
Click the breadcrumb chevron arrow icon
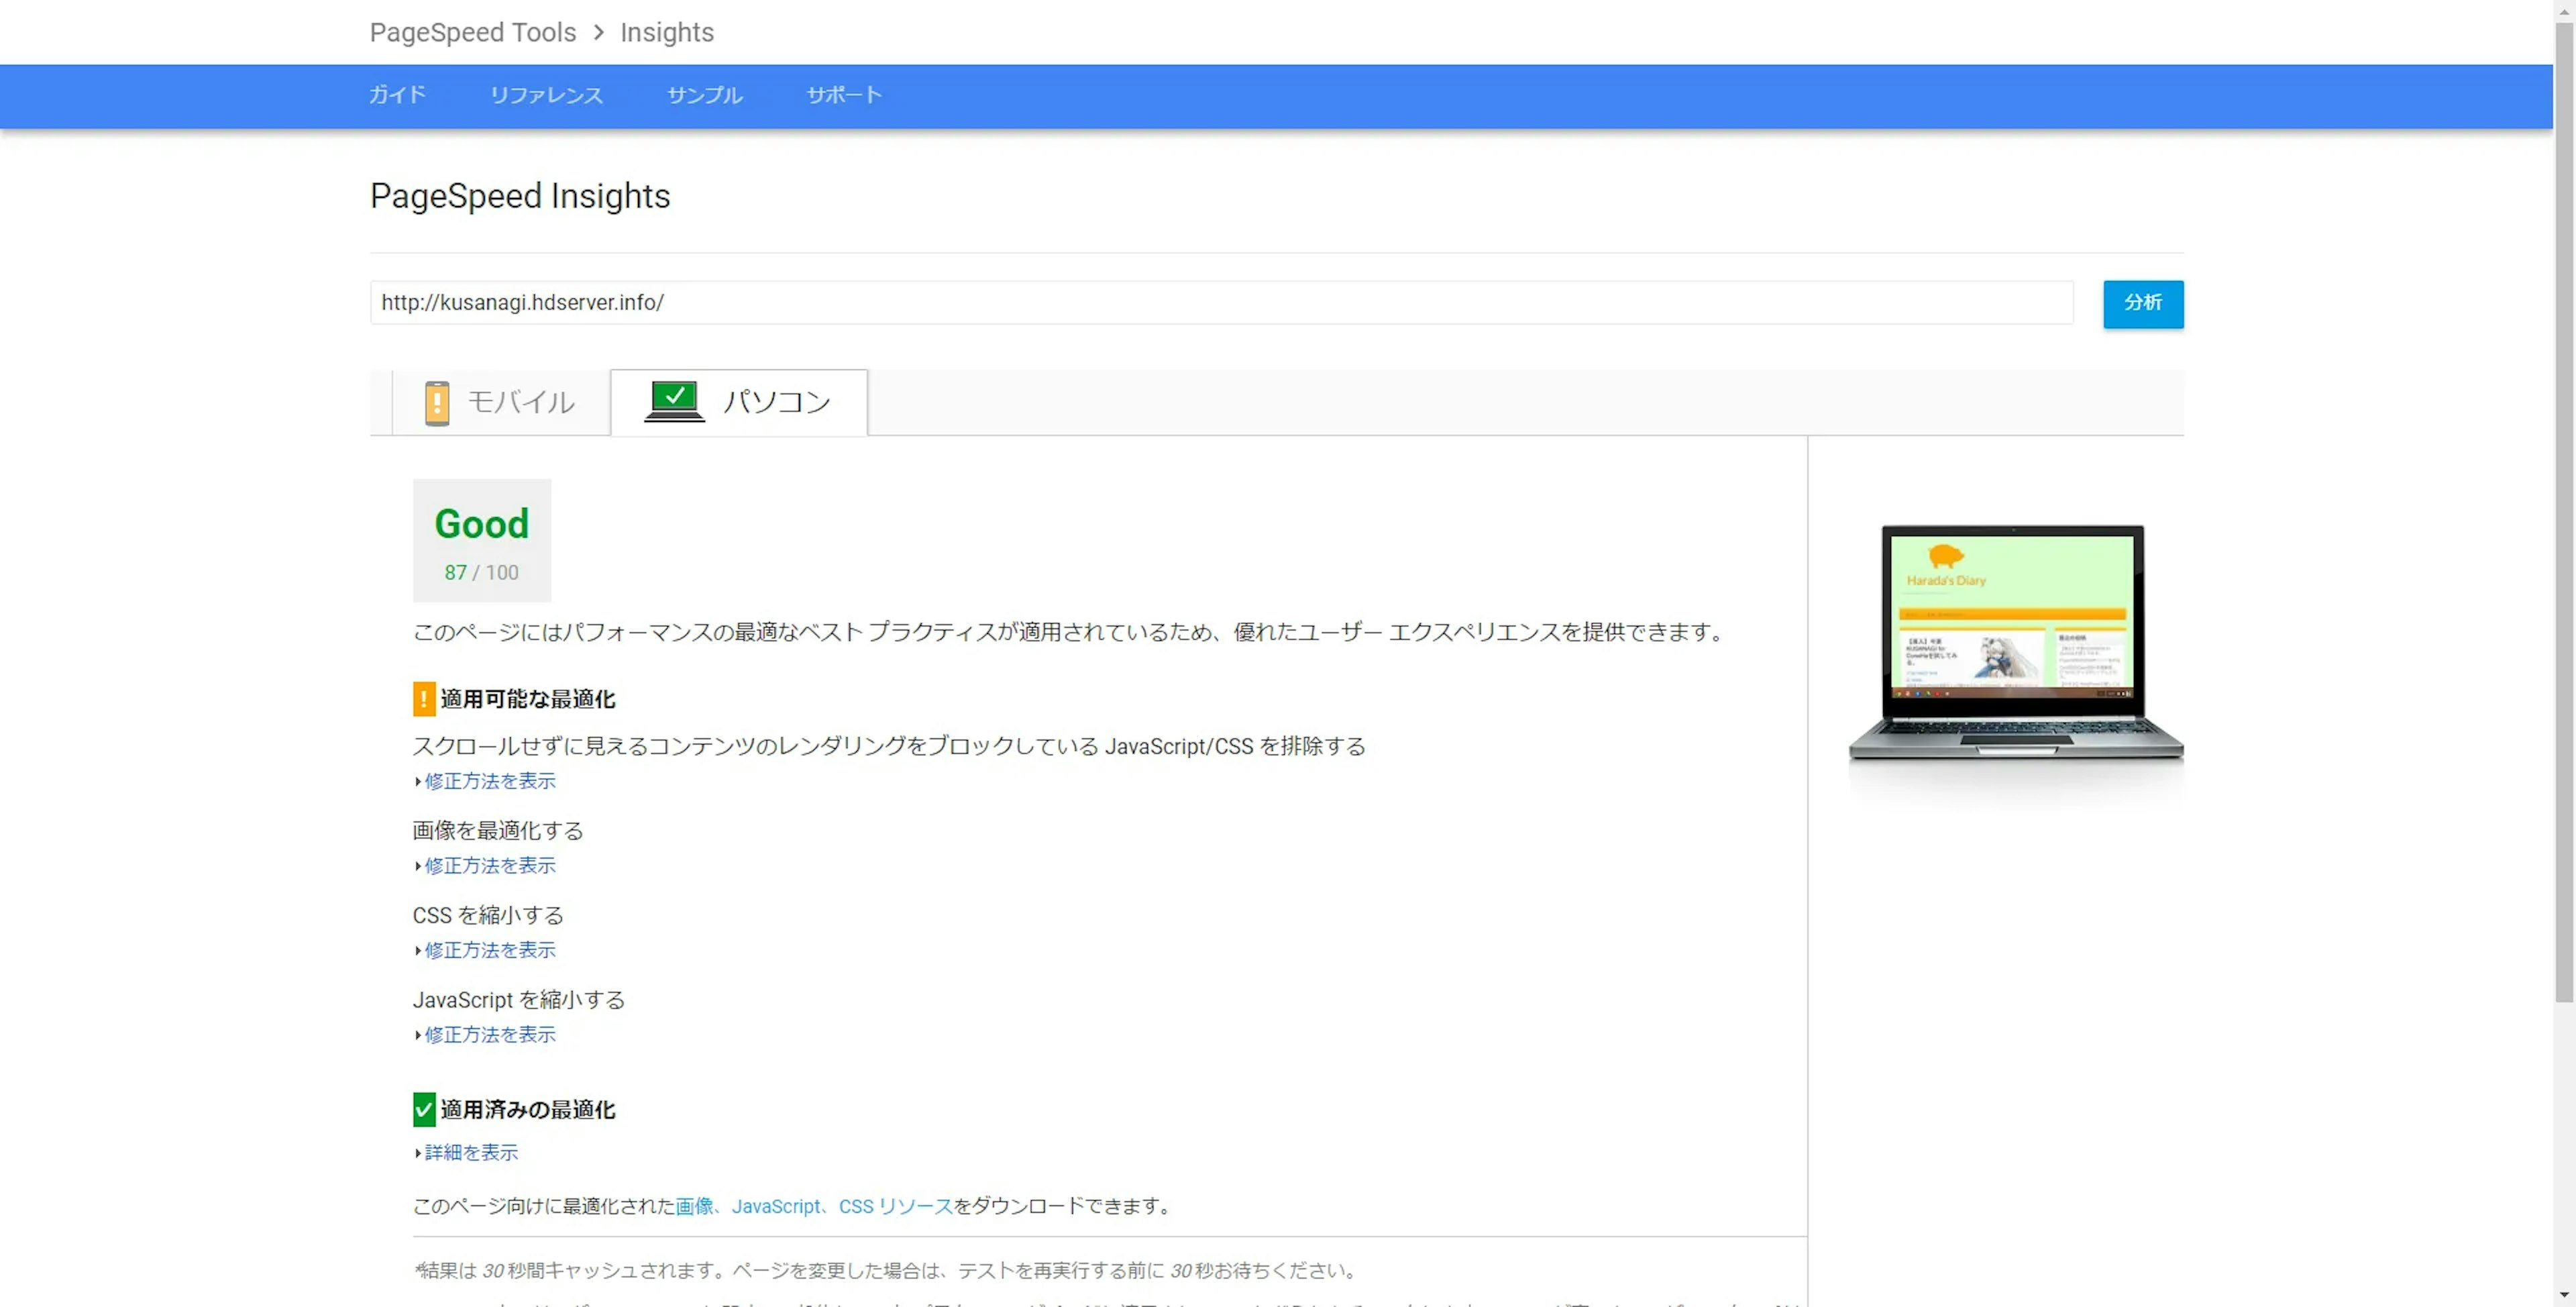[598, 33]
